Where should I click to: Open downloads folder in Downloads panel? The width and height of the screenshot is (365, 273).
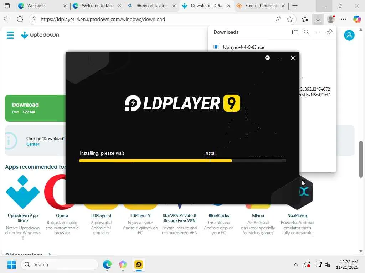[295, 32]
